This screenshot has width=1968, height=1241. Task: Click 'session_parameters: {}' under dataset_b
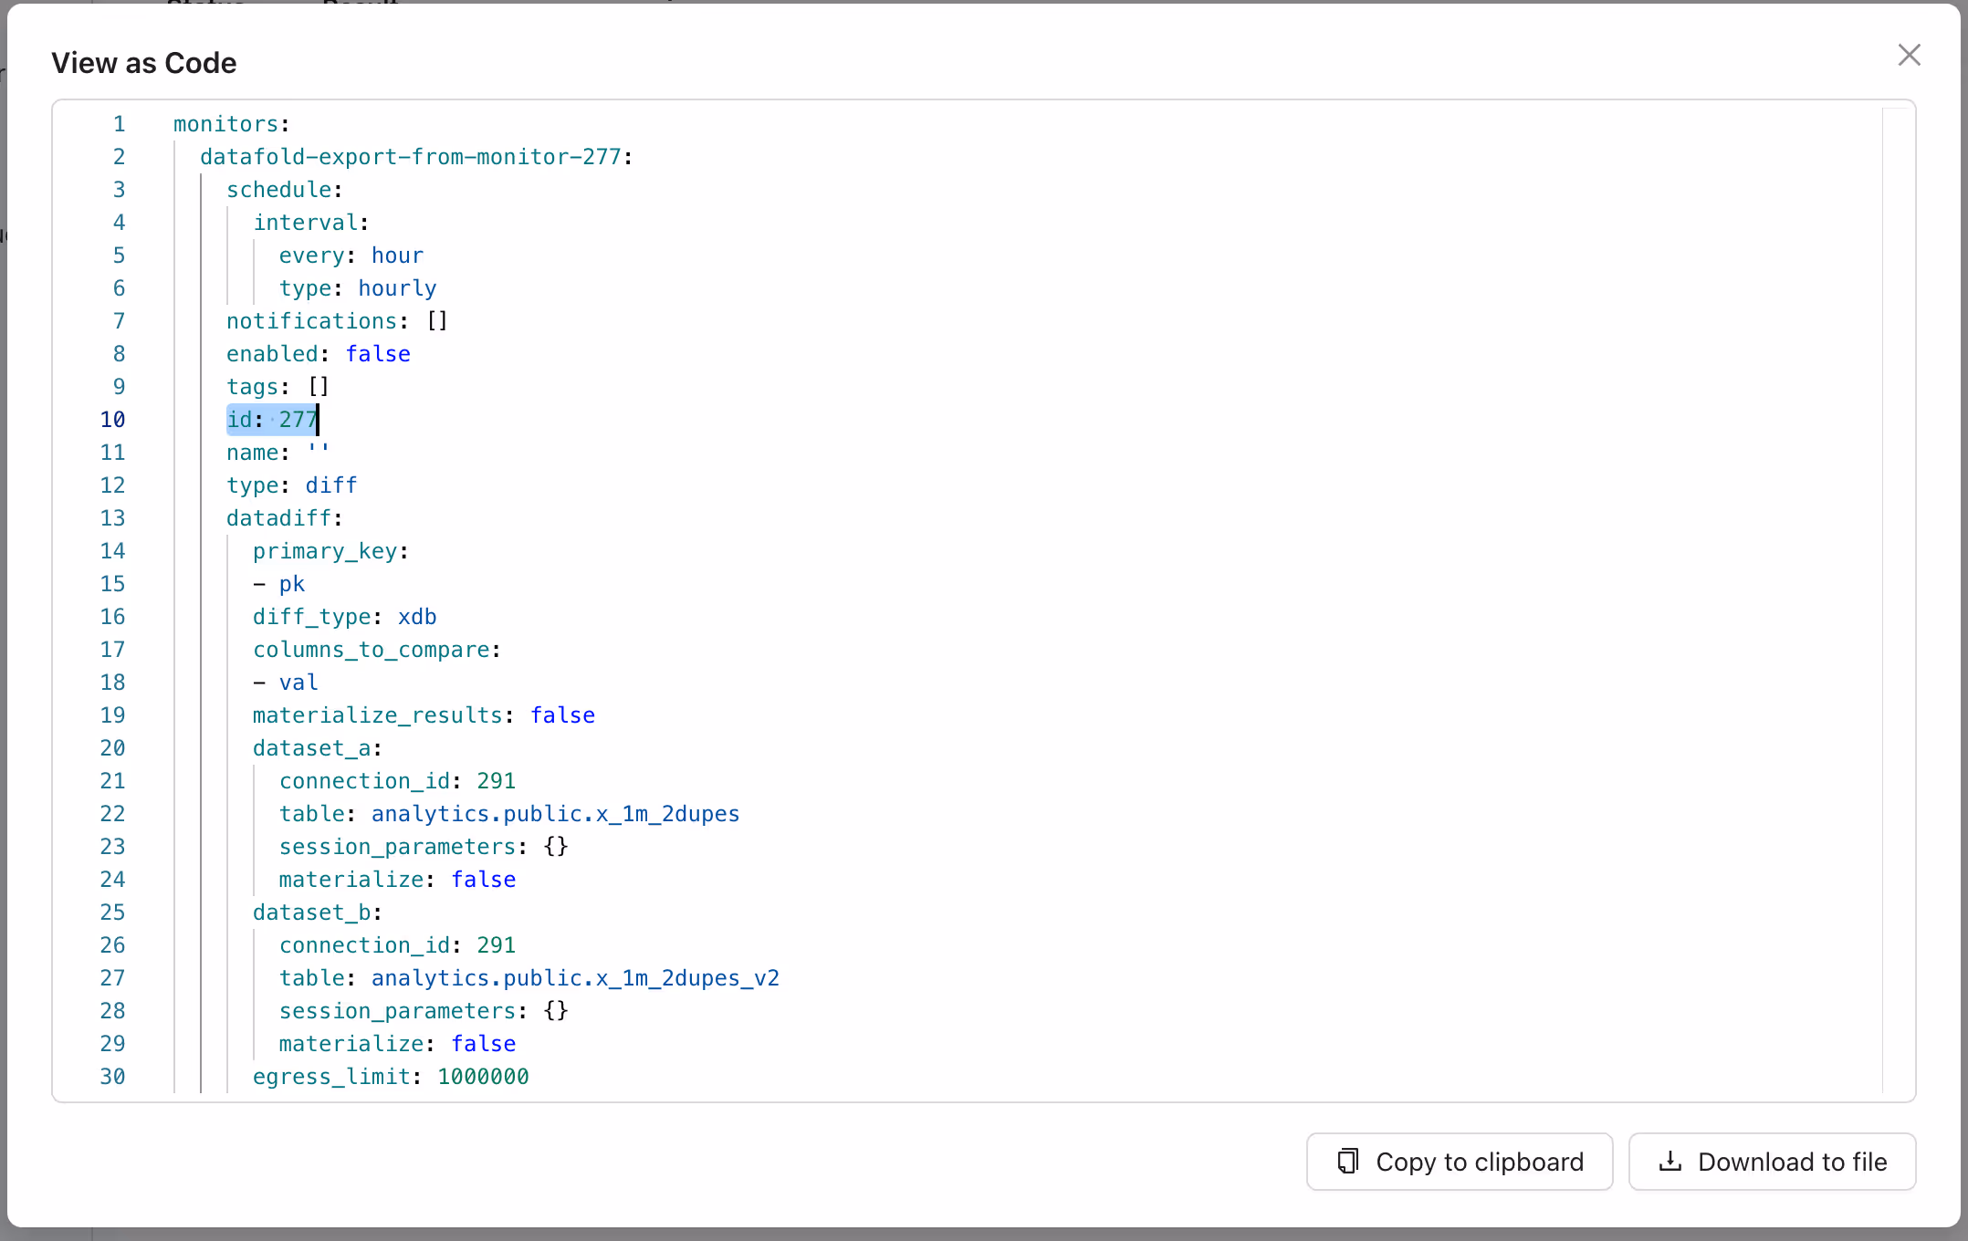tap(424, 1011)
